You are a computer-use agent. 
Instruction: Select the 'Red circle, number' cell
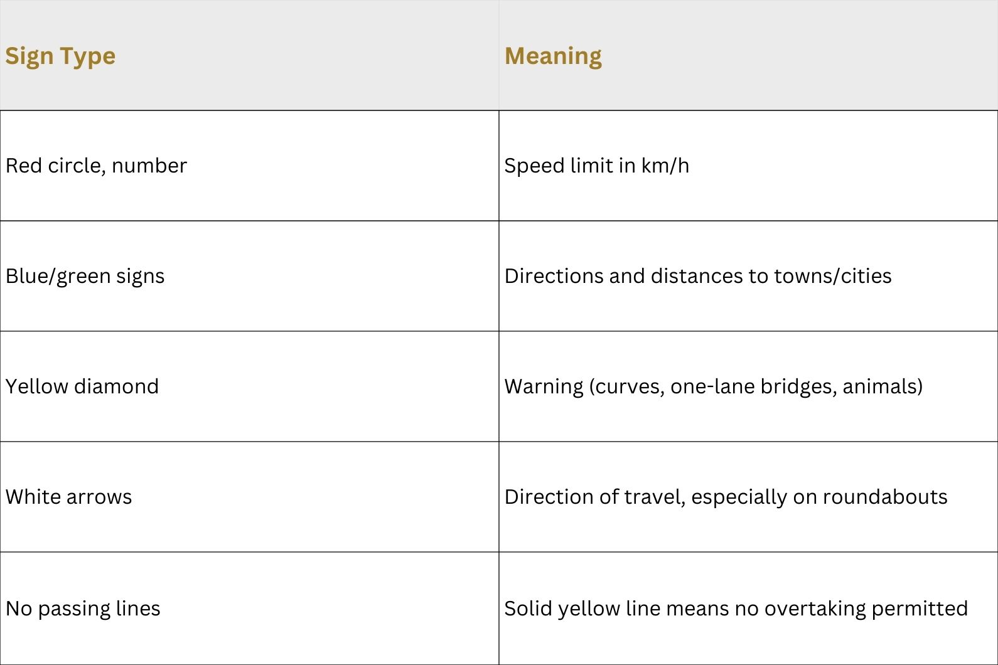249,166
